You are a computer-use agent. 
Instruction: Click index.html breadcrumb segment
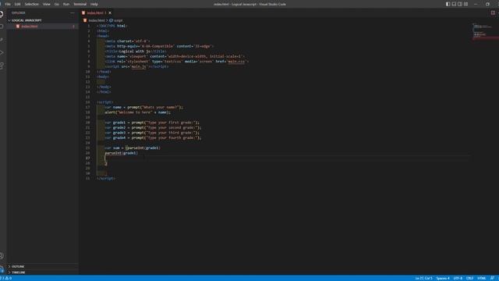(97, 20)
